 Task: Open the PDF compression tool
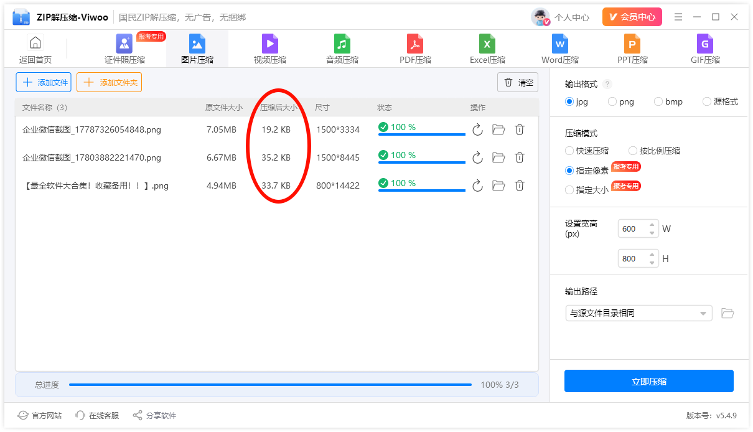415,49
